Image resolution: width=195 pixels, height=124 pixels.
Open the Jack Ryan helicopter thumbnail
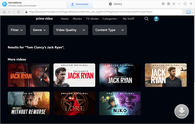click(166, 75)
